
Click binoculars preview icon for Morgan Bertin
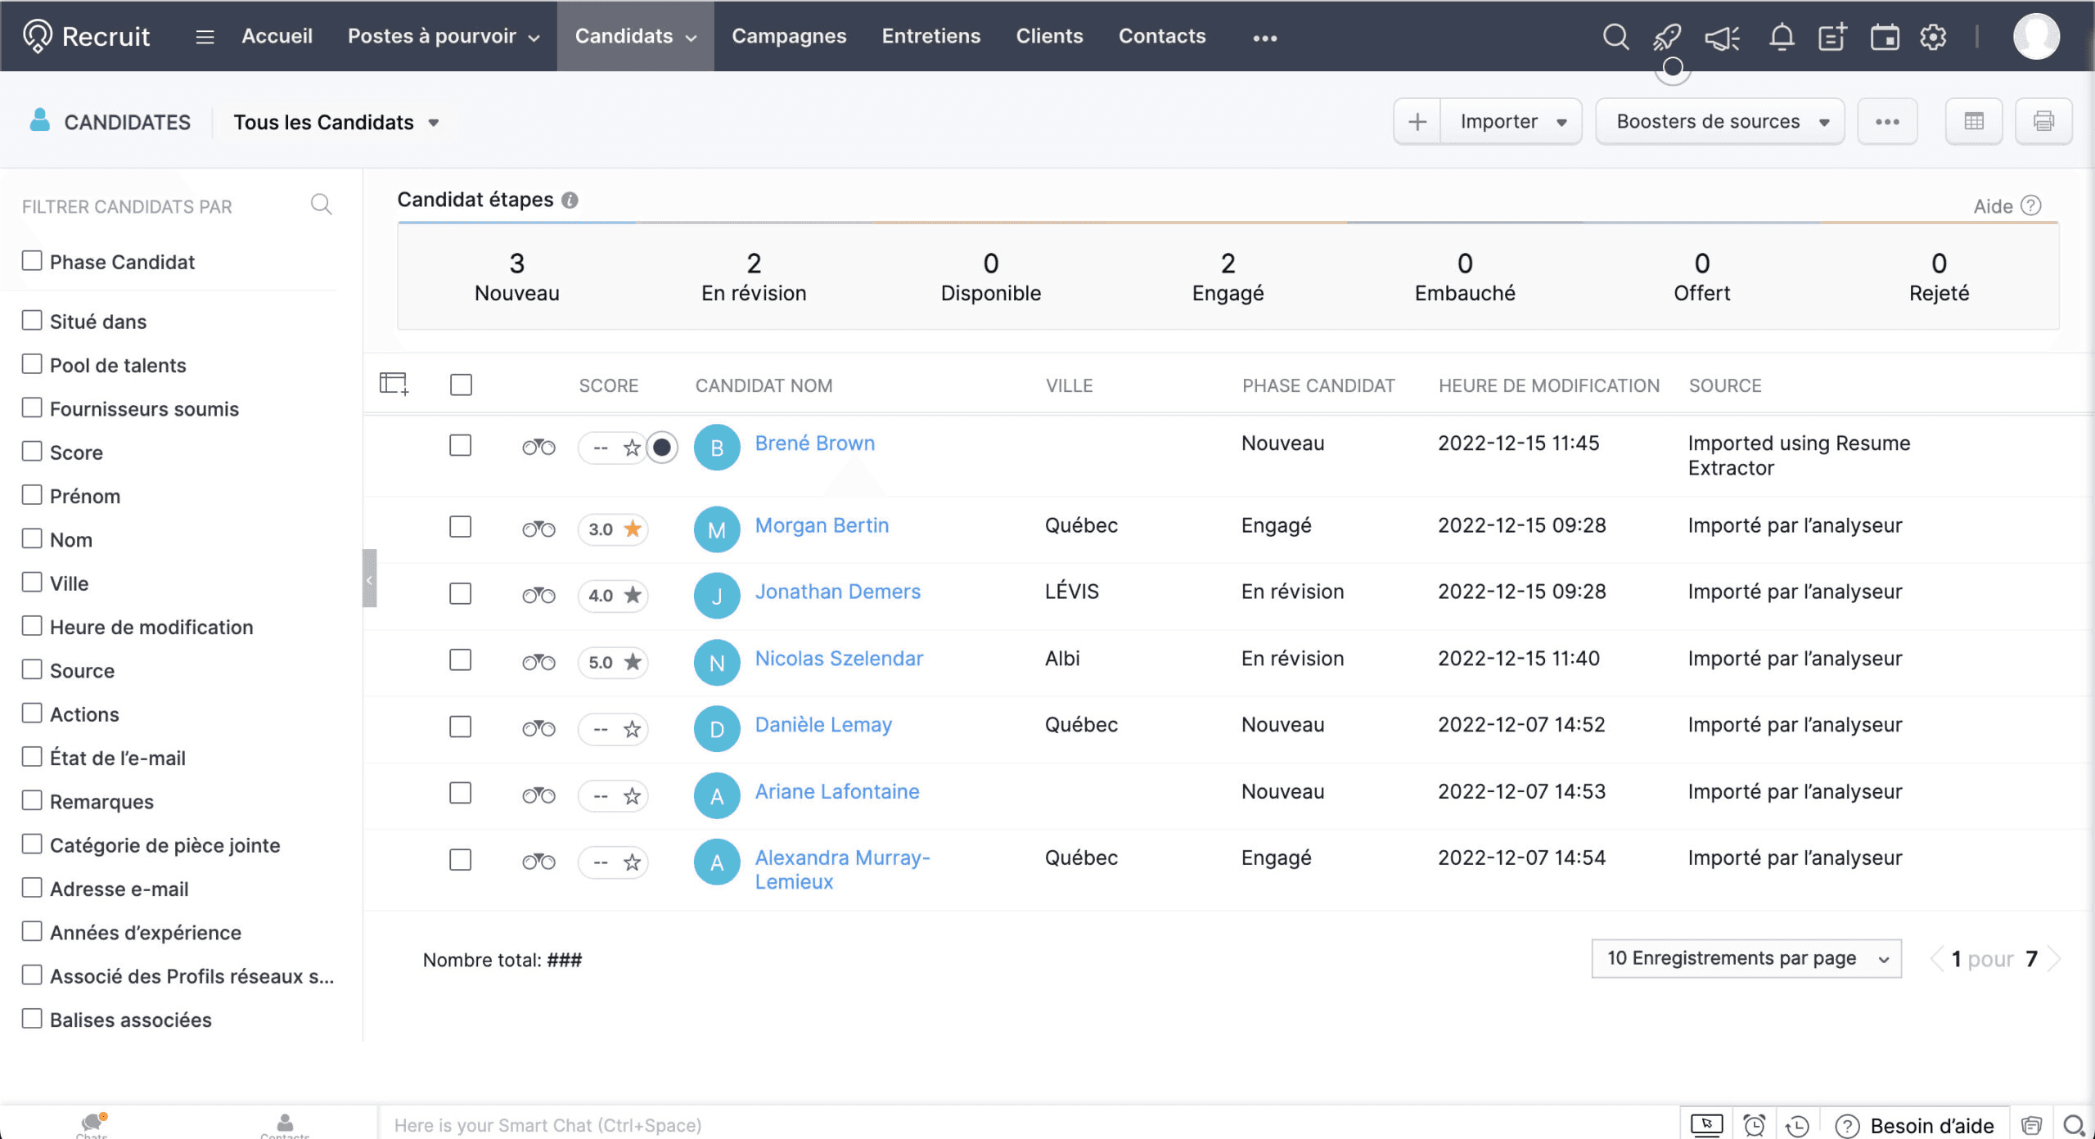pos(538,529)
